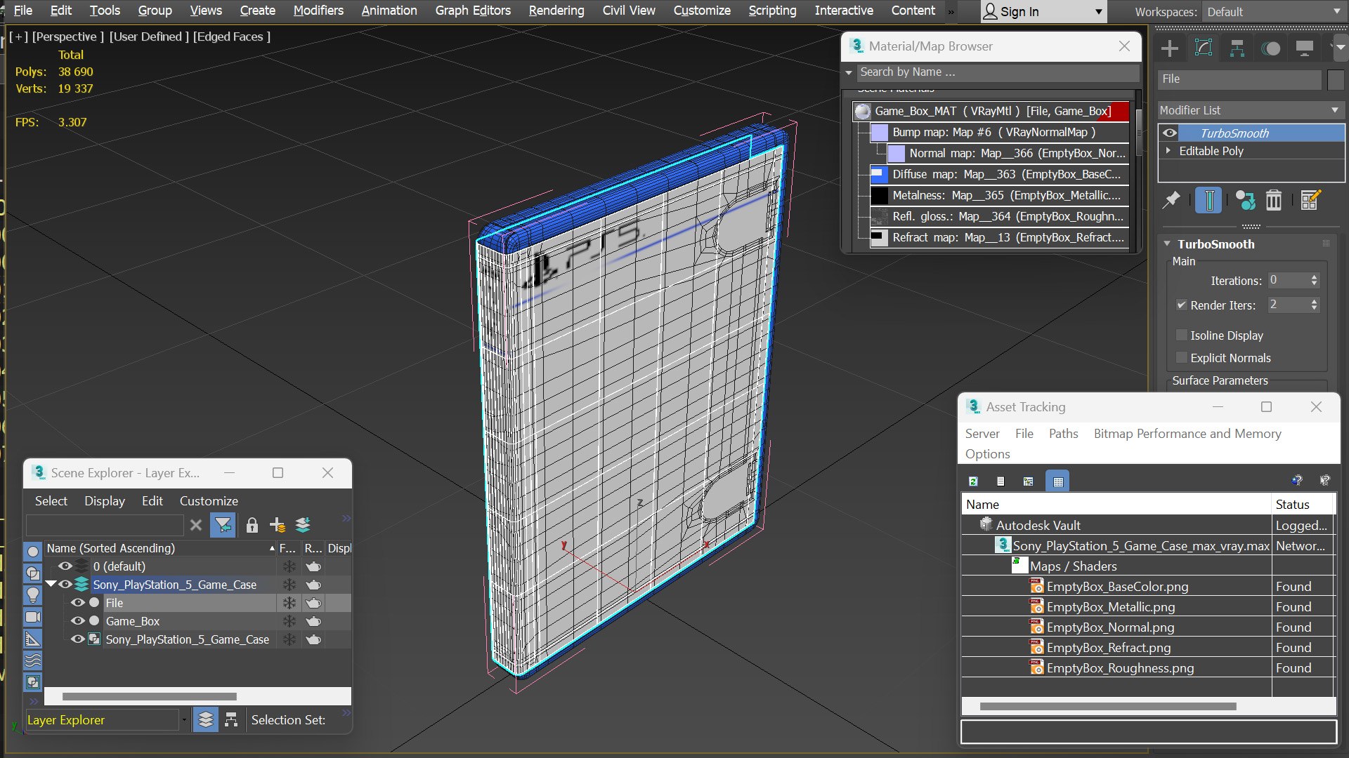Click the Asset Tracking list view icon
1349x758 pixels.
[1001, 481]
